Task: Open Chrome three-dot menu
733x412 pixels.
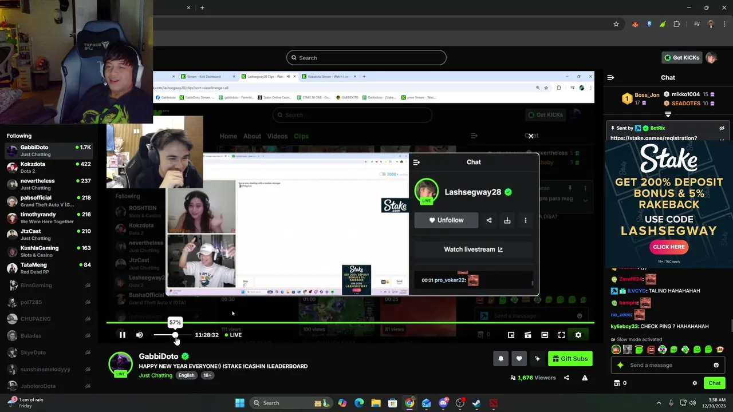Action: click(x=724, y=24)
